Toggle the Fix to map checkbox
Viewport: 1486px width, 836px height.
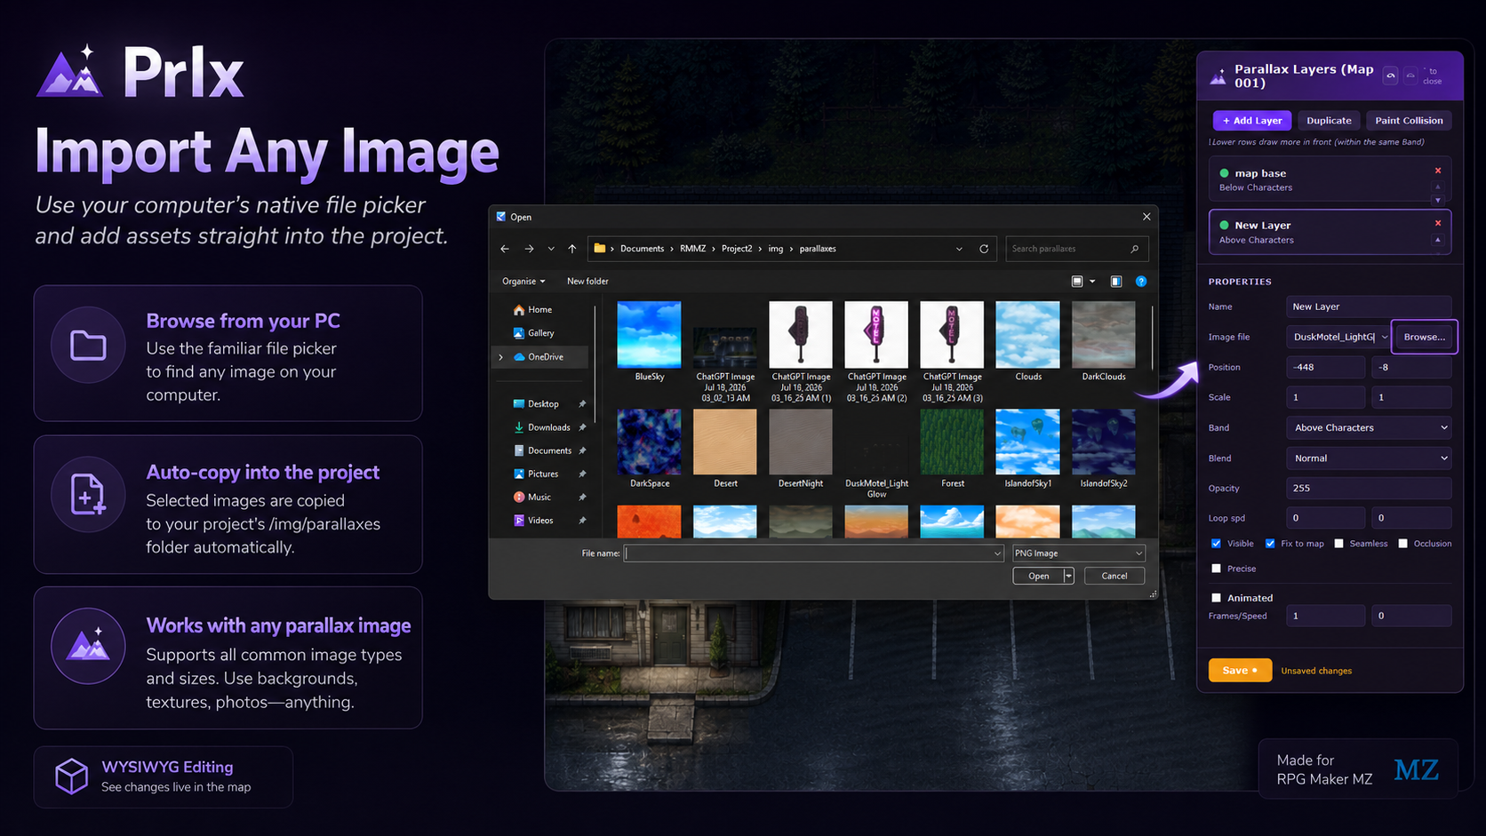click(1270, 544)
